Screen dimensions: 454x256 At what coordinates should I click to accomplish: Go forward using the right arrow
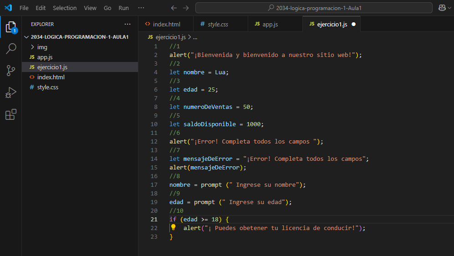(186, 8)
